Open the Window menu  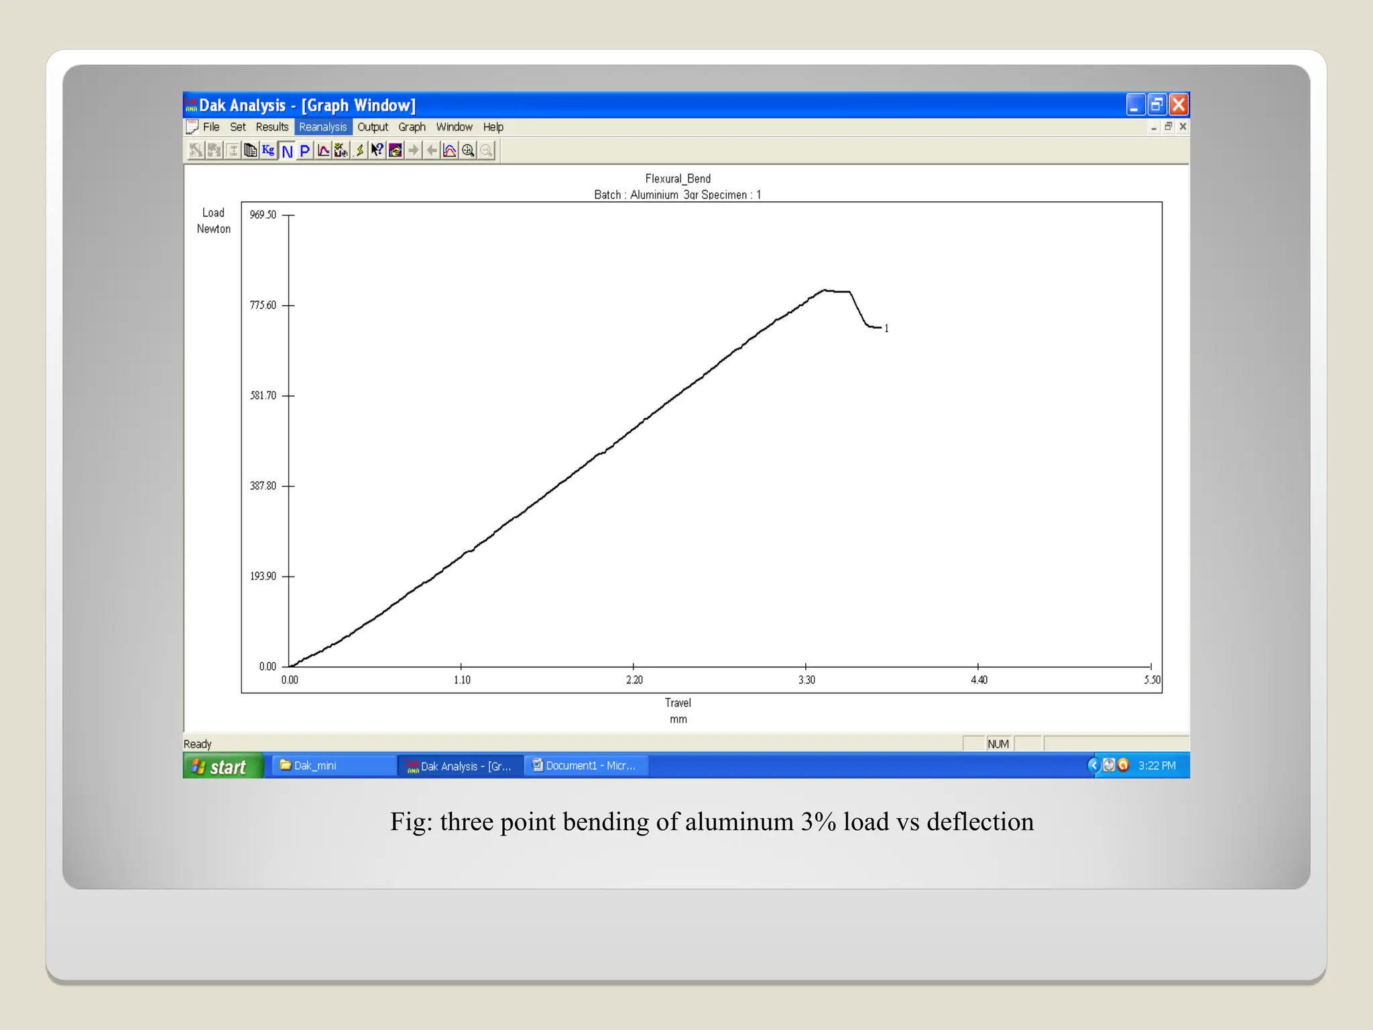click(455, 127)
